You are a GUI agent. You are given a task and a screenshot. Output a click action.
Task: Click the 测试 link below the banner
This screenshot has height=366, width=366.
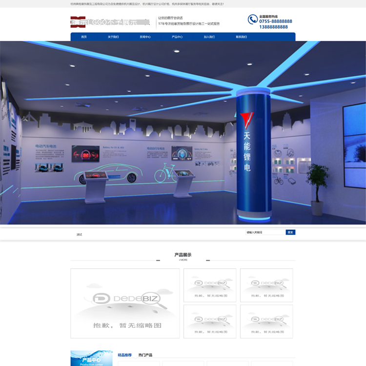[80, 235]
